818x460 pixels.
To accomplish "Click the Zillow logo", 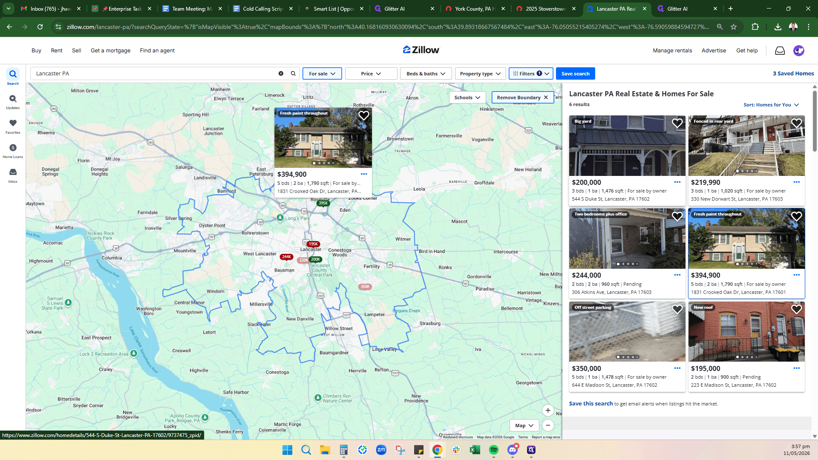I will coord(421,50).
